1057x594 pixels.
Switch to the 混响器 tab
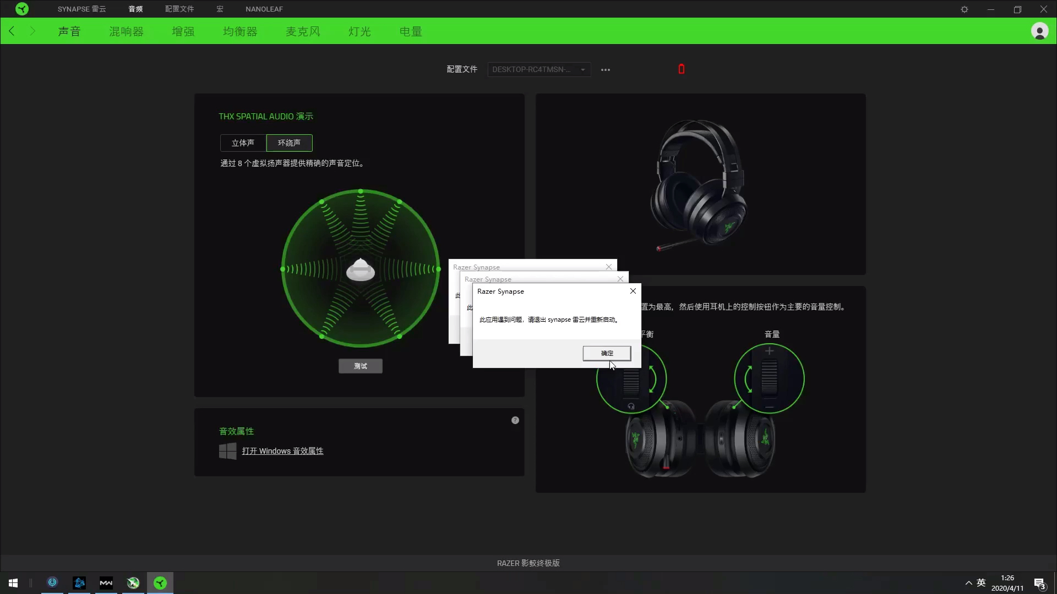[x=126, y=31]
